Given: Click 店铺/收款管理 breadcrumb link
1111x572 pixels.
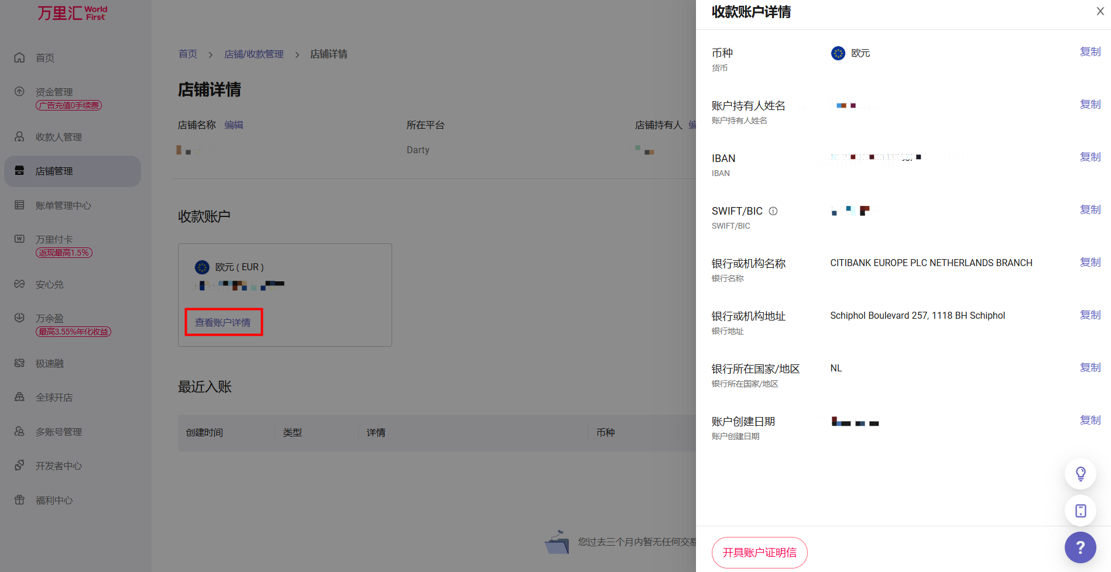Looking at the screenshot, I should pos(253,54).
